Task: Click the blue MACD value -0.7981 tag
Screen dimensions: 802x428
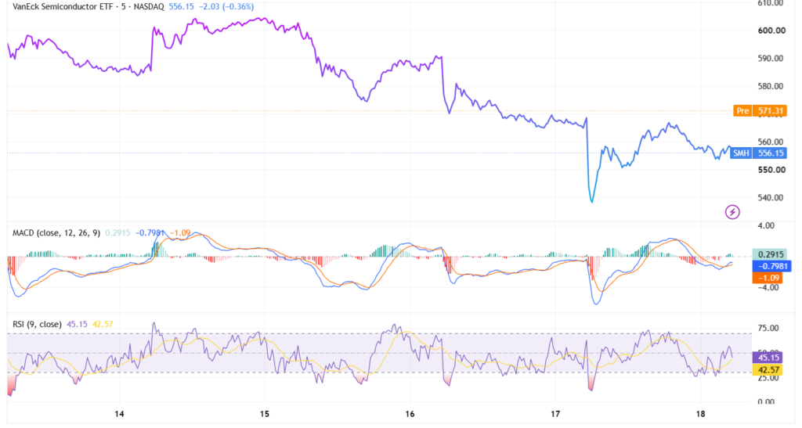Action: [x=771, y=266]
